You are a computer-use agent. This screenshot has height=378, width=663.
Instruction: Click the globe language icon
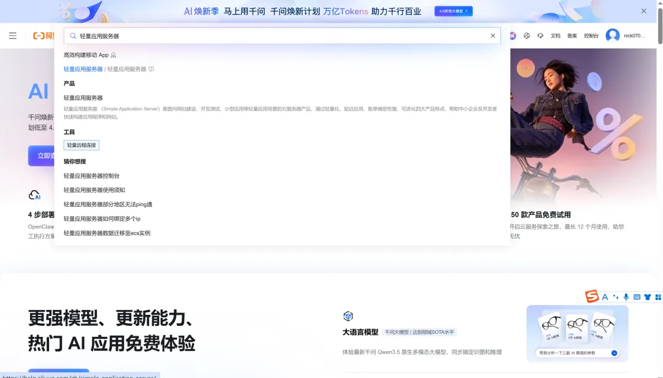click(x=527, y=36)
